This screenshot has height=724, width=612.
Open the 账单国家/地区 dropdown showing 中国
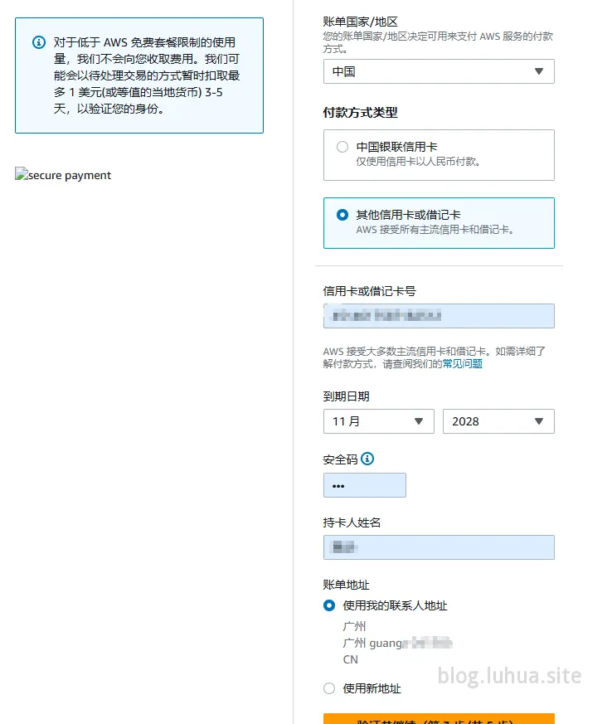pyautogui.click(x=439, y=71)
